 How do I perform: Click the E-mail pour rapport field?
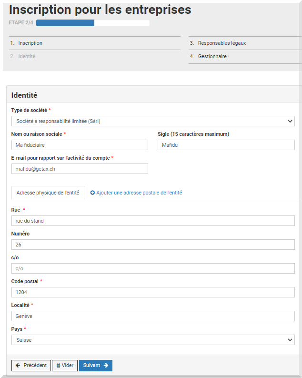click(80, 169)
